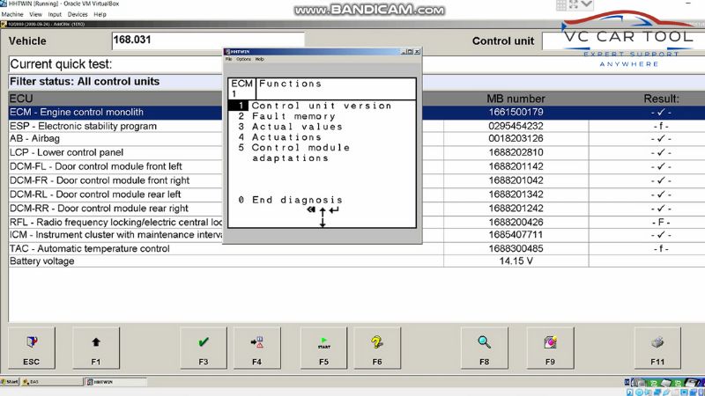Open VirtualBox View menu
The width and height of the screenshot is (705, 396).
(35, 14)
